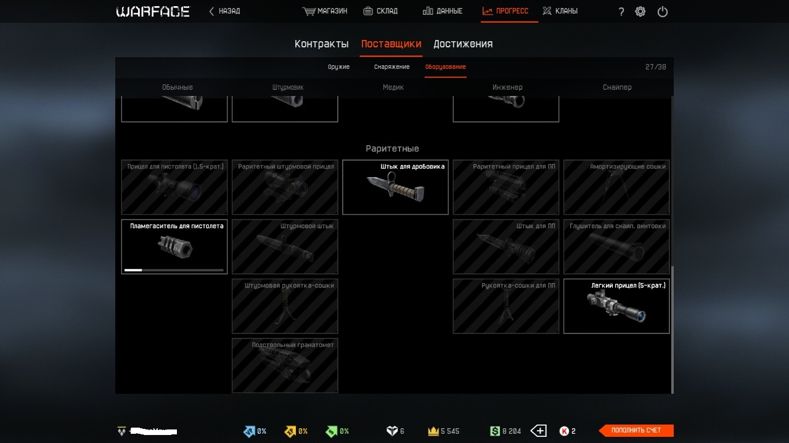
Task: Click the plus arrow add-currency icon
Action: (539, 431)
